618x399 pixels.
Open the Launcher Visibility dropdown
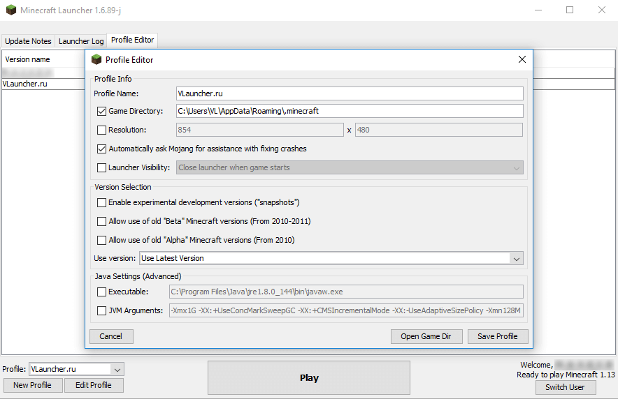click(x=350, y=167)
